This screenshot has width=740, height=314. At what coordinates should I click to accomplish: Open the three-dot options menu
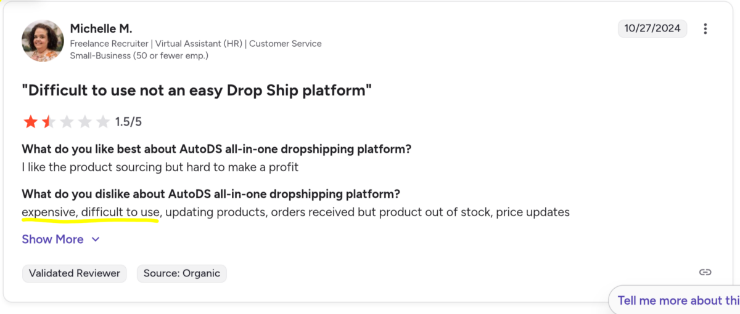tap(705, 29)
